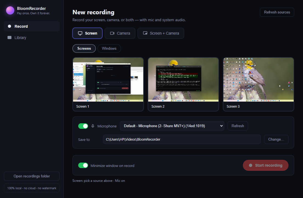The width and height of the screenshot is (303, 198).
Task: Toggle Minimize window on record switch
Action: pos(83,165)
